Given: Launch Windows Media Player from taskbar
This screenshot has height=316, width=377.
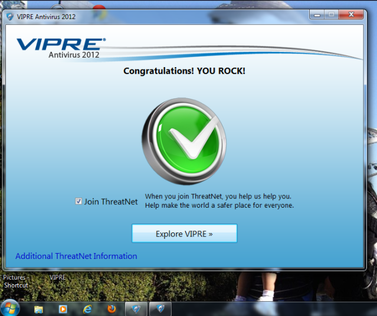Looking at the screenshot, I should point(63,309).
